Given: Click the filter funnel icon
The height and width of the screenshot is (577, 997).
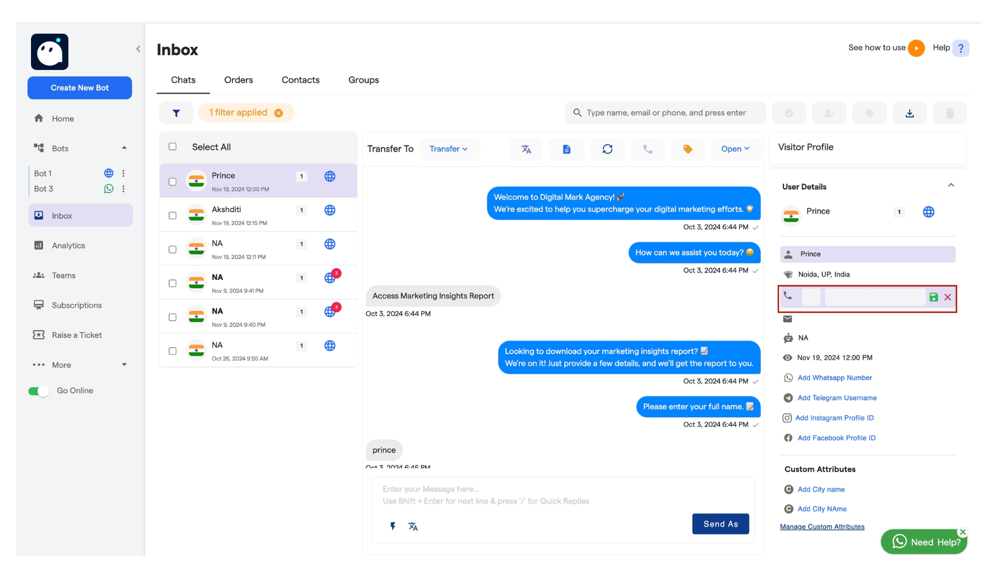Looking at the screenshot, I should tap(176, 113).
